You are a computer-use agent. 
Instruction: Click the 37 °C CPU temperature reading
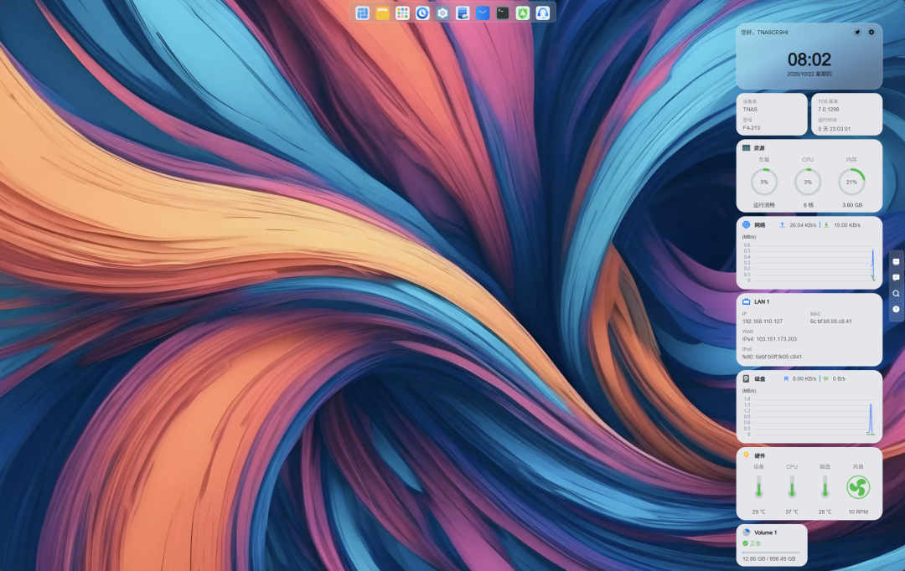click(x=792, y=512)
